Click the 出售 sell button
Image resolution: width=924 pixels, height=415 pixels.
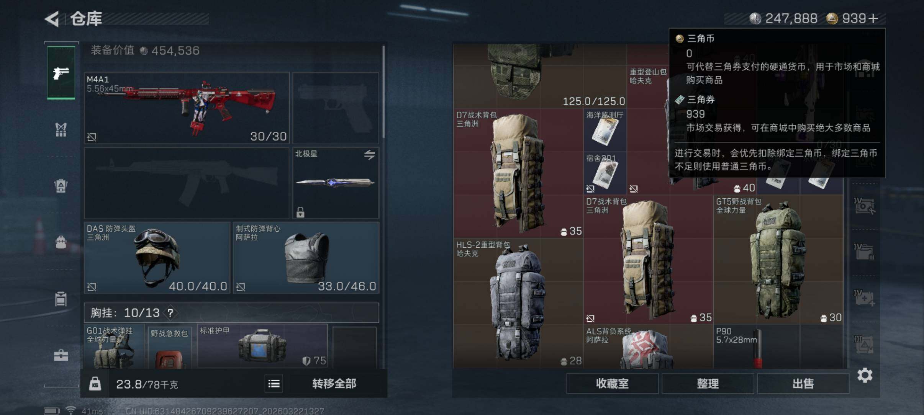pyautogui.click(x=803, y=384)
